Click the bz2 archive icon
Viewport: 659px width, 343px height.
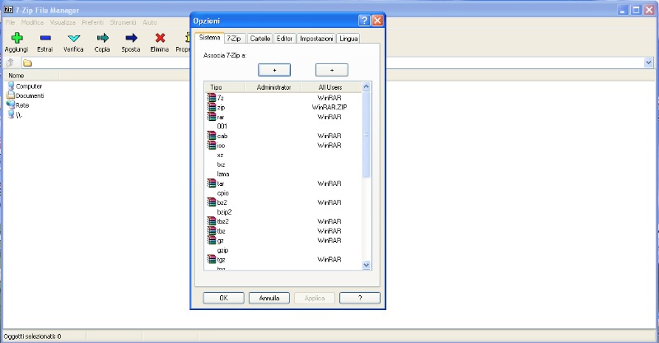tap(211, 202)
